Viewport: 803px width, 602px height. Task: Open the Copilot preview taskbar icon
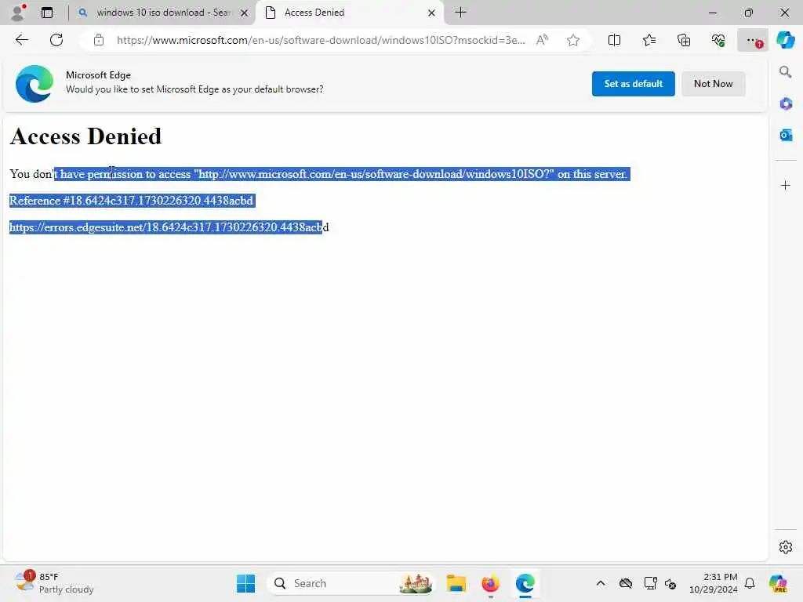[778, 583]
